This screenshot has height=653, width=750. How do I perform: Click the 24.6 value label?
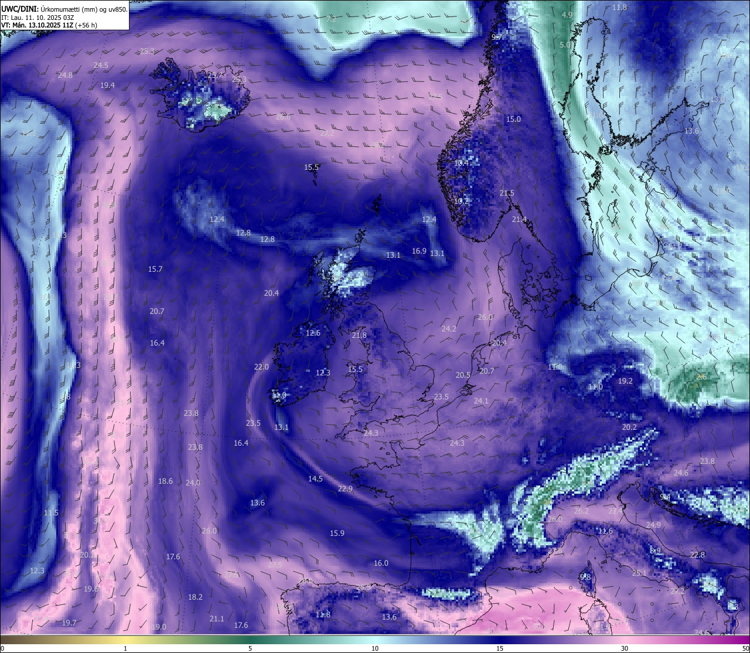pos(681,473)
